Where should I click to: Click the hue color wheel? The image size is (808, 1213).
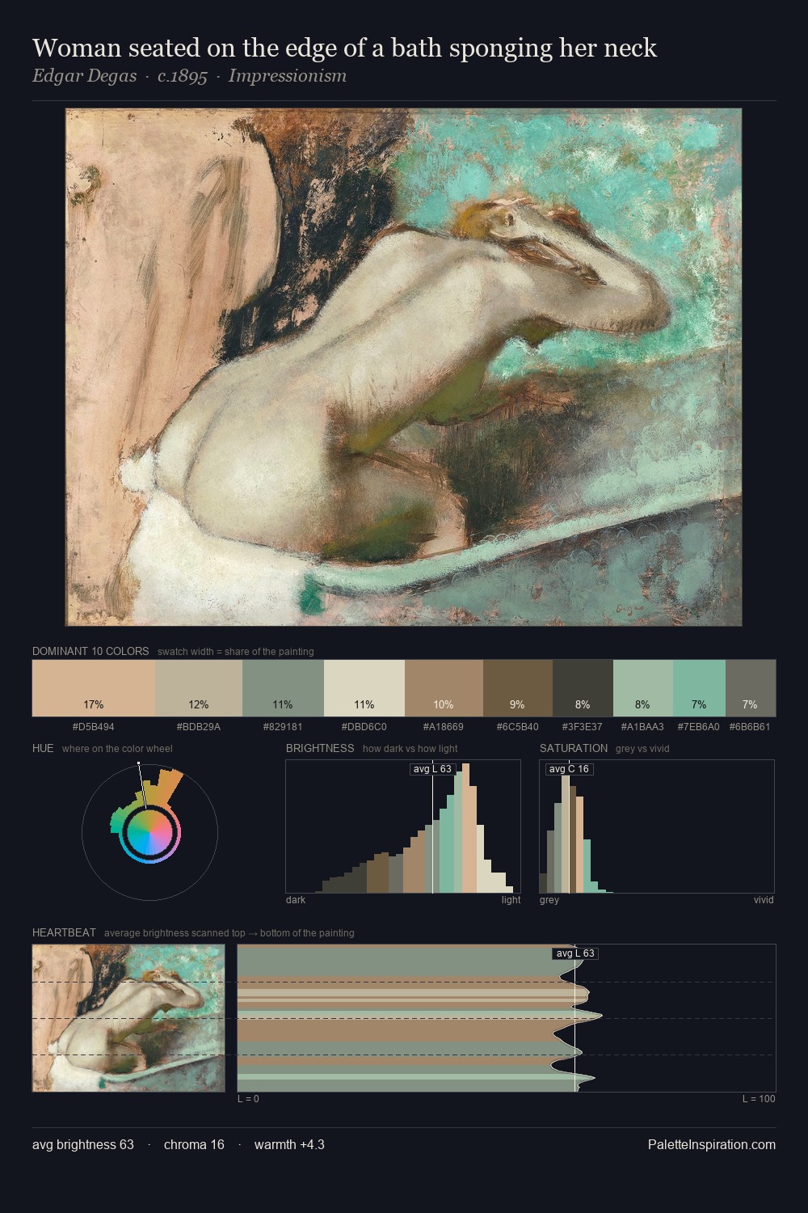(x=150, y=831)
